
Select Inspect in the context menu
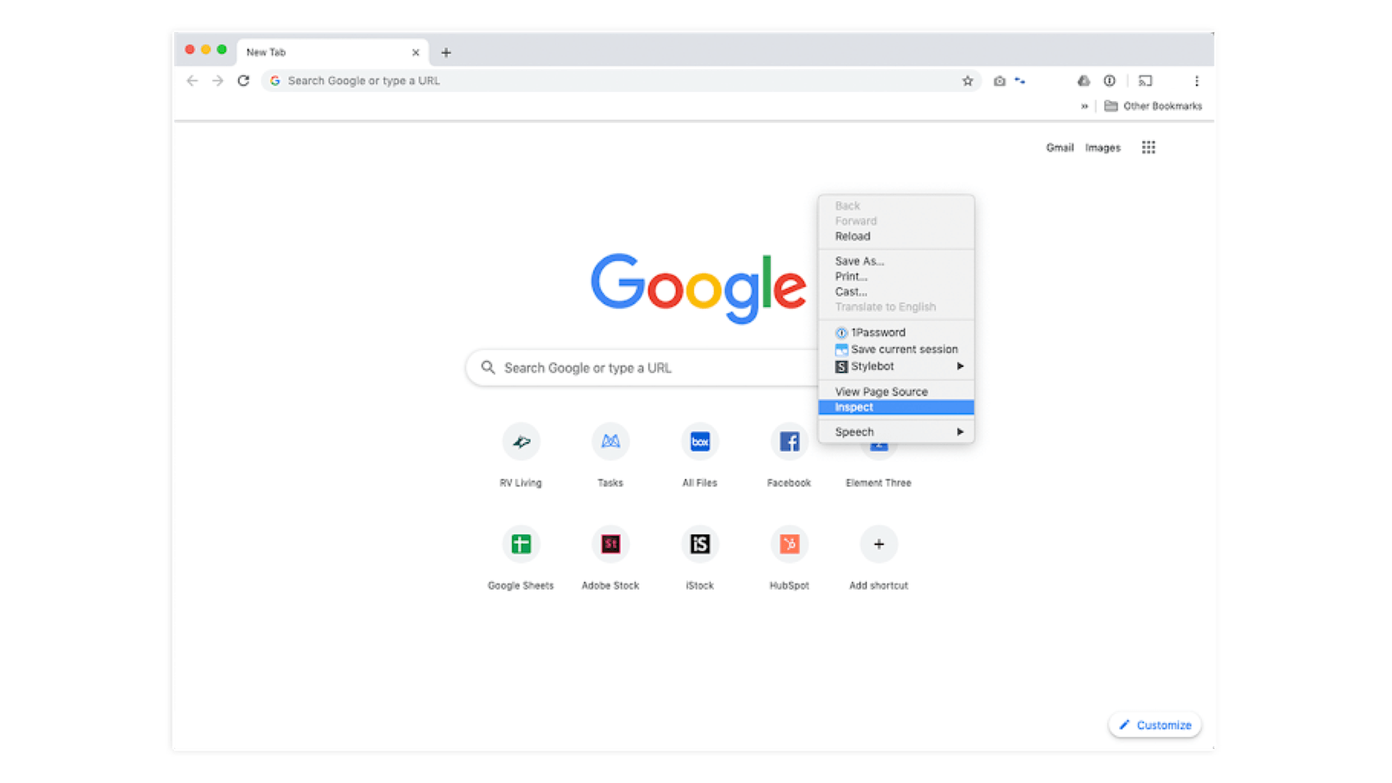896,407
